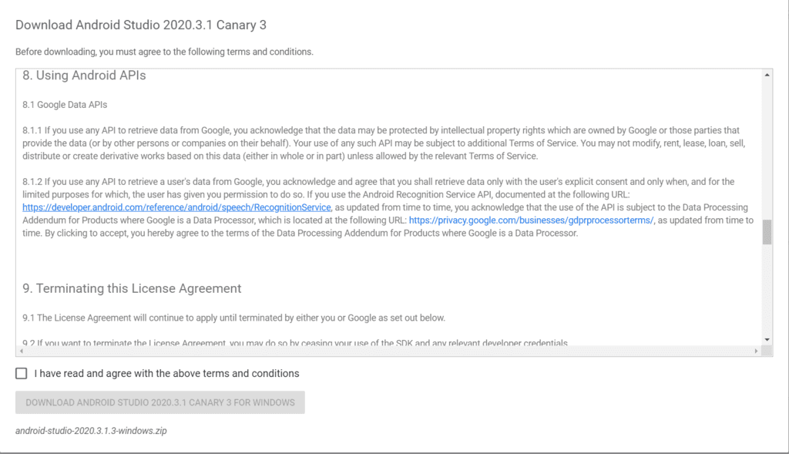
Task: Click the horizontal scroll left arrow
Action: pos(21,351)
